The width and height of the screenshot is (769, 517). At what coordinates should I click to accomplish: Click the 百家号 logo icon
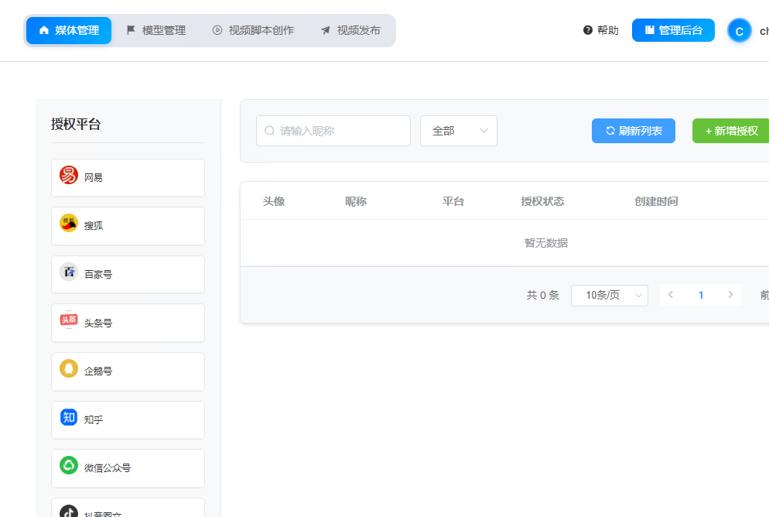pos(69,272)
